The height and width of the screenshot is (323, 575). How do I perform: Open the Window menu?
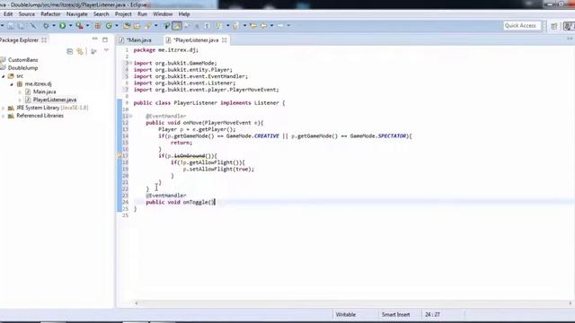(163, 14)
